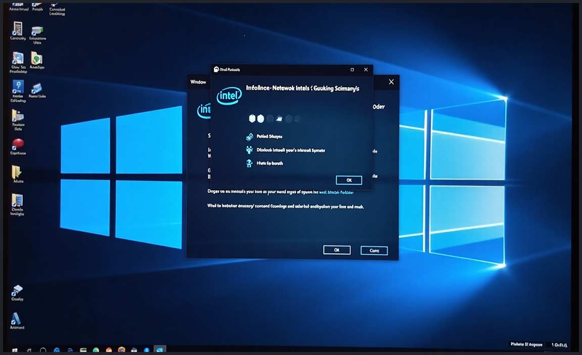Select the highlighted light-blue active taskbar app
The height and width of the screenshot is (355, 582).
(x=160, y=350)
